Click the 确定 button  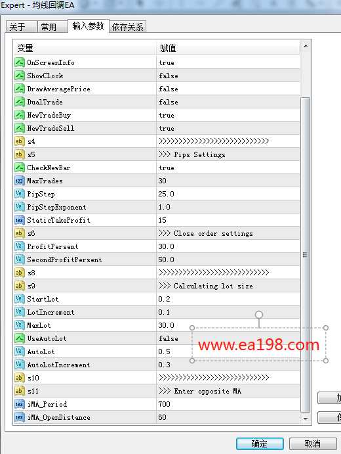260,443
